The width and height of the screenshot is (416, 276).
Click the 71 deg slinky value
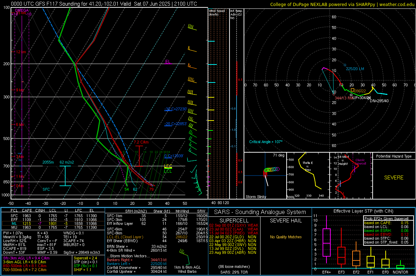tap(279, 155)
